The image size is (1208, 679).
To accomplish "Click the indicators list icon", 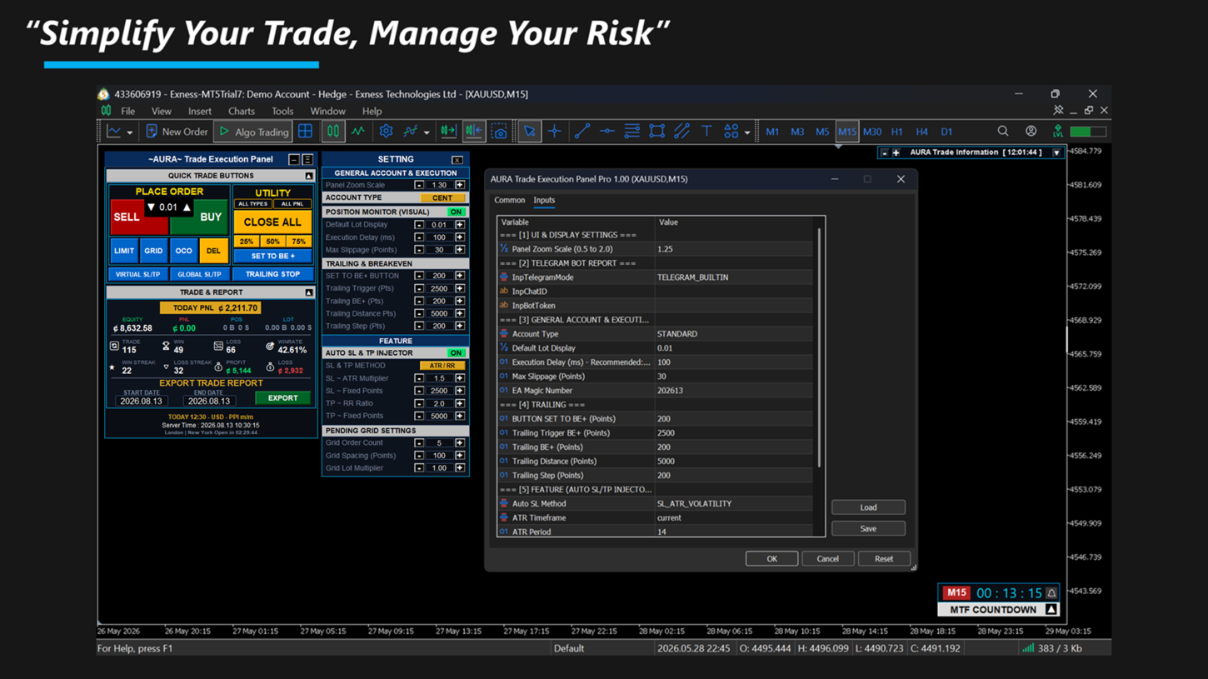I will [410, 132].
